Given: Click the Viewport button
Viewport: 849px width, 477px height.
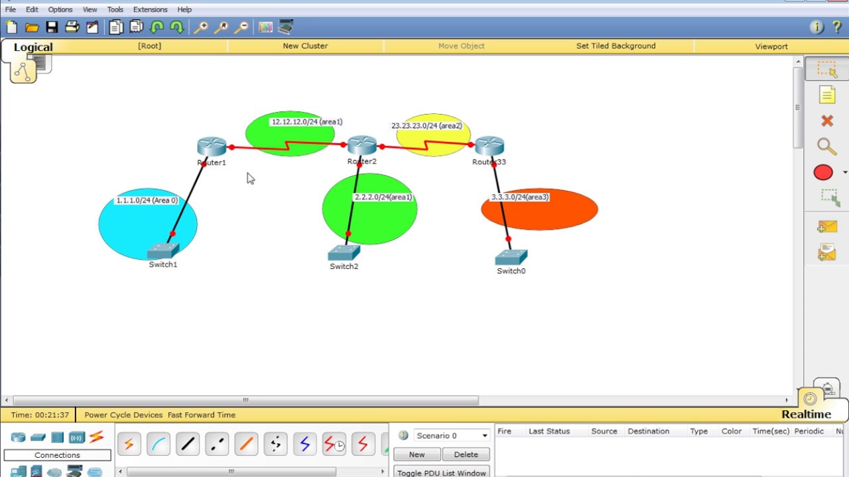Looking at the screenshot, I should tap(771, 46).
